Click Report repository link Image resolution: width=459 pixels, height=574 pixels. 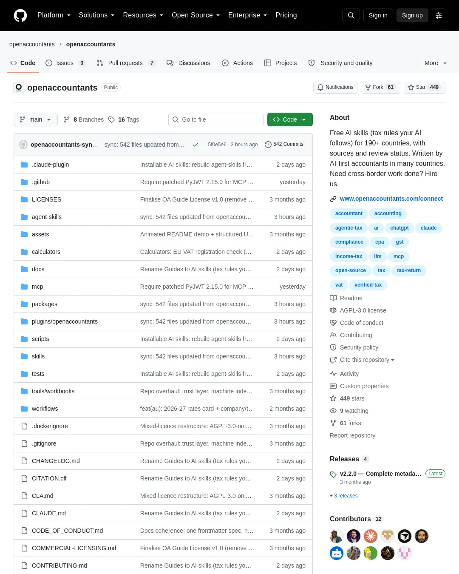352,435
